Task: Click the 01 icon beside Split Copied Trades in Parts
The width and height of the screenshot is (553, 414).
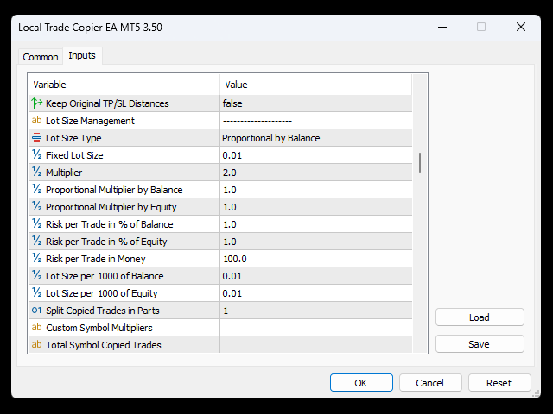Action: click(x=36, y=310)
